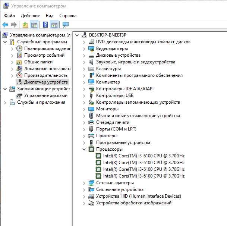Click the Устройства обработки изображений icon
The image size is (227, 226).
click(x=91, y=203)
